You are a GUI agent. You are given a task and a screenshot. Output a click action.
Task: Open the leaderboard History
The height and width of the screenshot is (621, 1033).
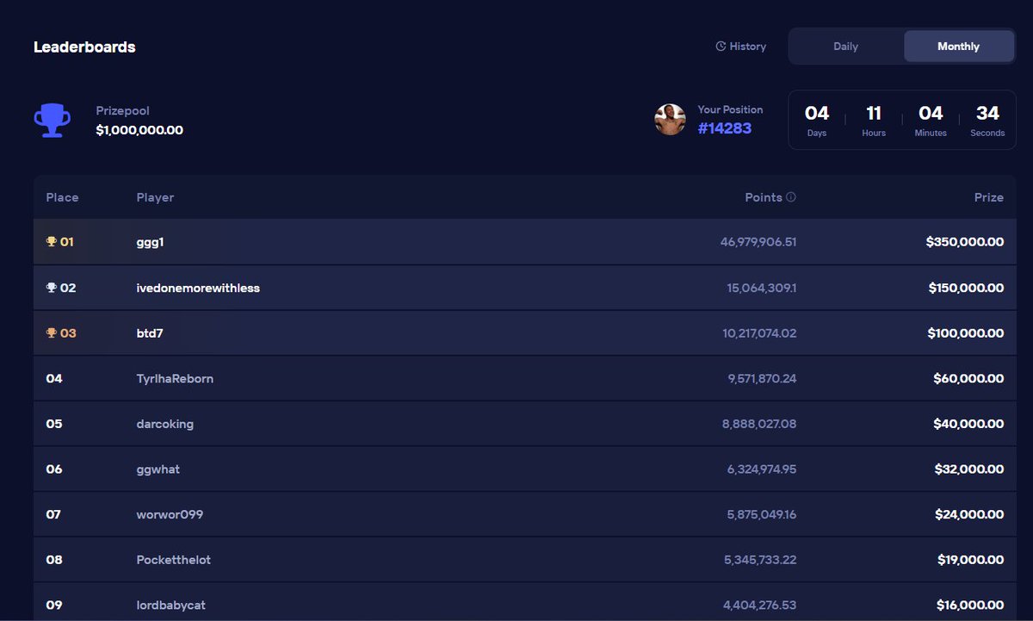(740, 47)
